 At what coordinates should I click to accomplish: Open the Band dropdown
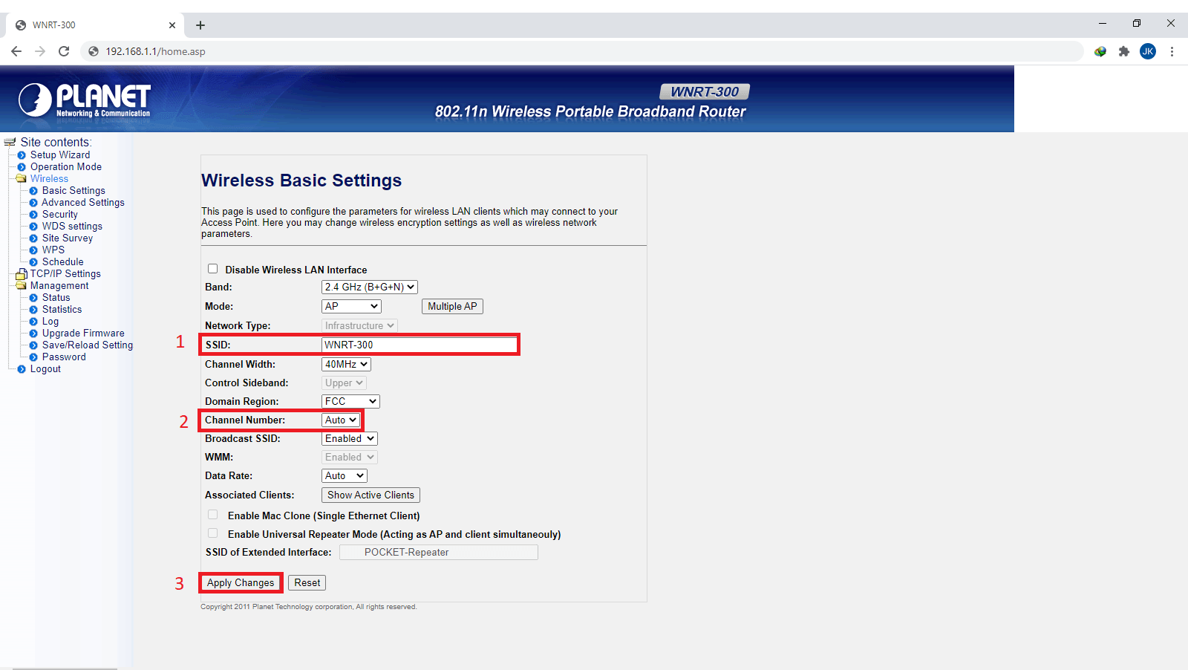click(370, 287)
